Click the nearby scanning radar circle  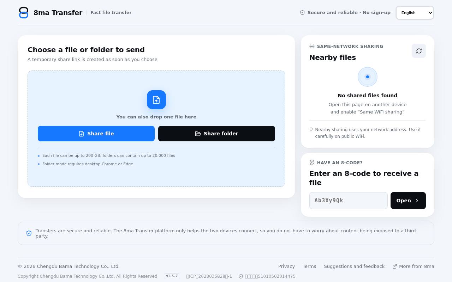(x=368, y=77)
